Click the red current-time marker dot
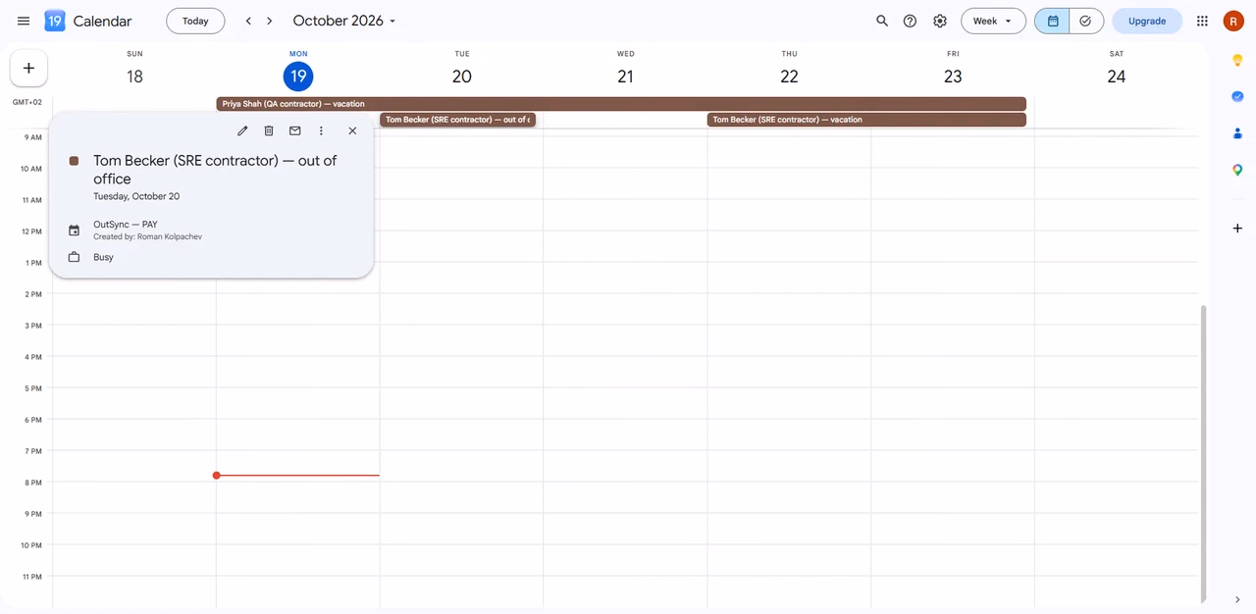1256x614 pixels. [x=217, y=476]
